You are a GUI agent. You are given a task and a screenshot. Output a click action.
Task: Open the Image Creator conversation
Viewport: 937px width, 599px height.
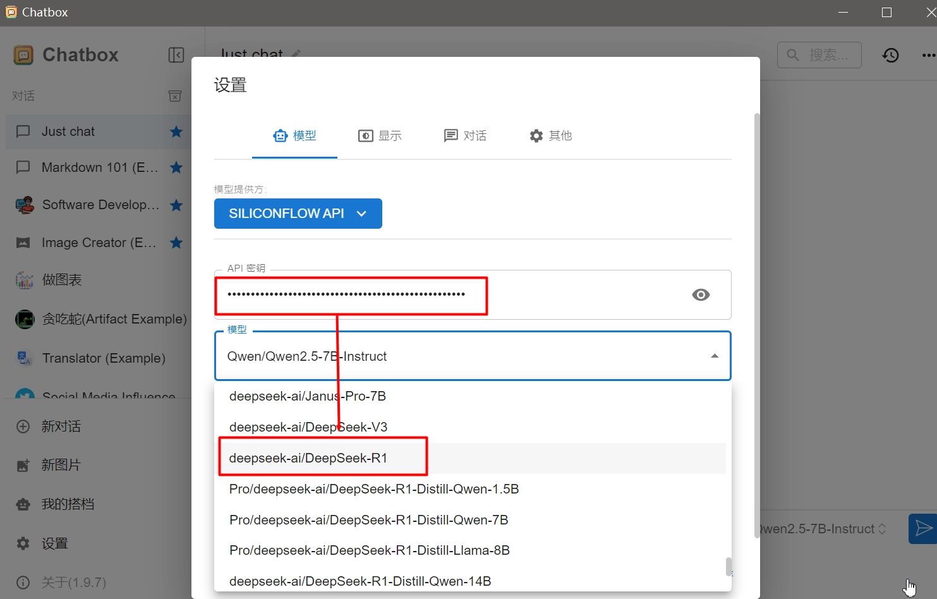click(98, 243)
